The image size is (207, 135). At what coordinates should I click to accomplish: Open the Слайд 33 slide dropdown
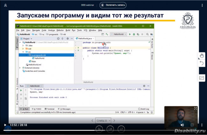(x=103, y=121)
